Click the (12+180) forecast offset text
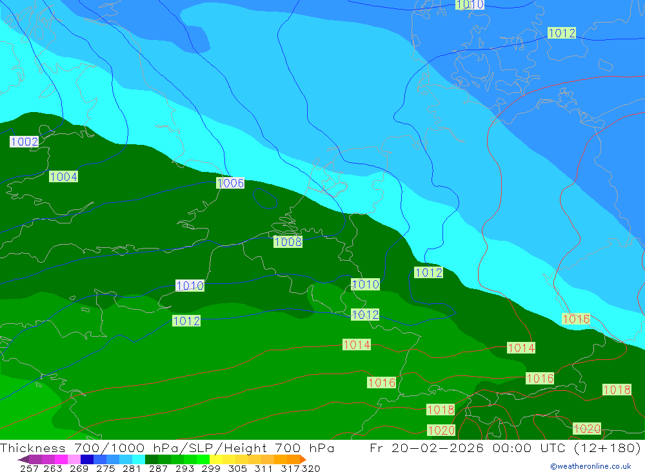This screenshot has height=472, width=645. click(x=607, y=448)
